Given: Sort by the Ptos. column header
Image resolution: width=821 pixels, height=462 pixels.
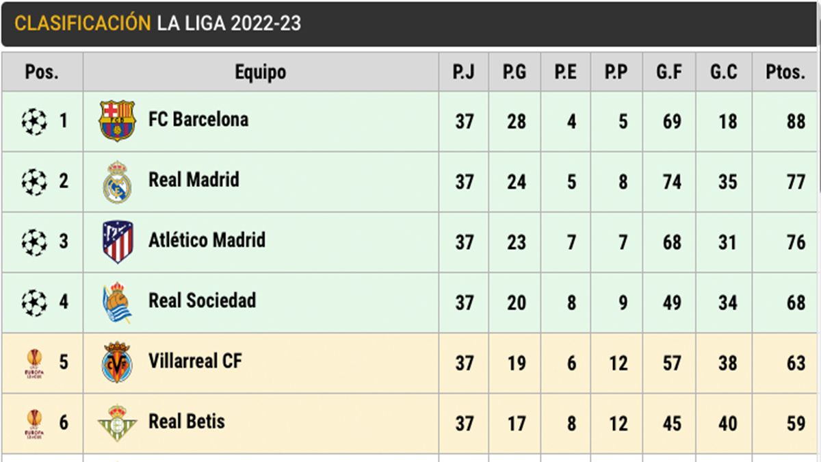Looking at the screenshot, I should (x=786, y=72).
